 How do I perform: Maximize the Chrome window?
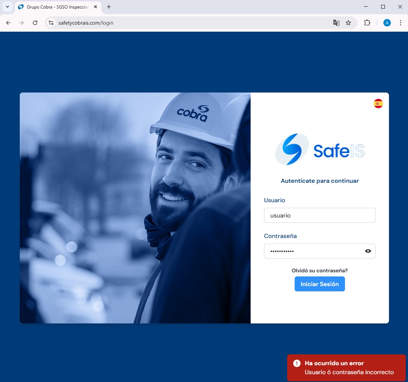point(383,7)
